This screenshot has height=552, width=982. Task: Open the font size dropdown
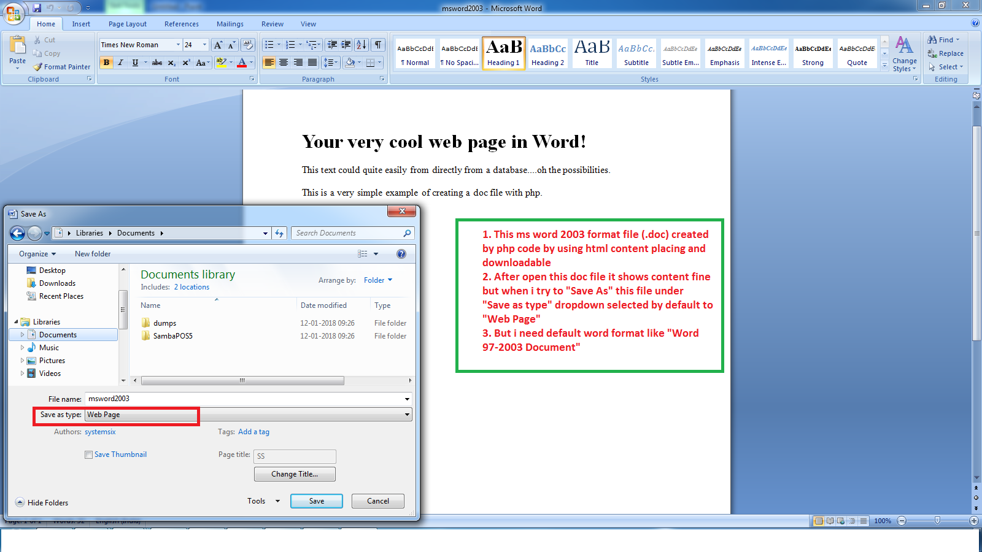click(x=204, y=45)
